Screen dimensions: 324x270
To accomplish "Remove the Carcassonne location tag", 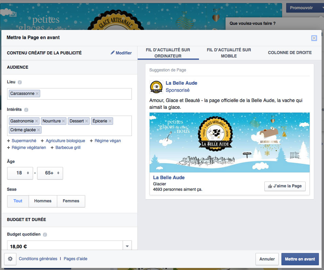I will [x=37, y=94].
